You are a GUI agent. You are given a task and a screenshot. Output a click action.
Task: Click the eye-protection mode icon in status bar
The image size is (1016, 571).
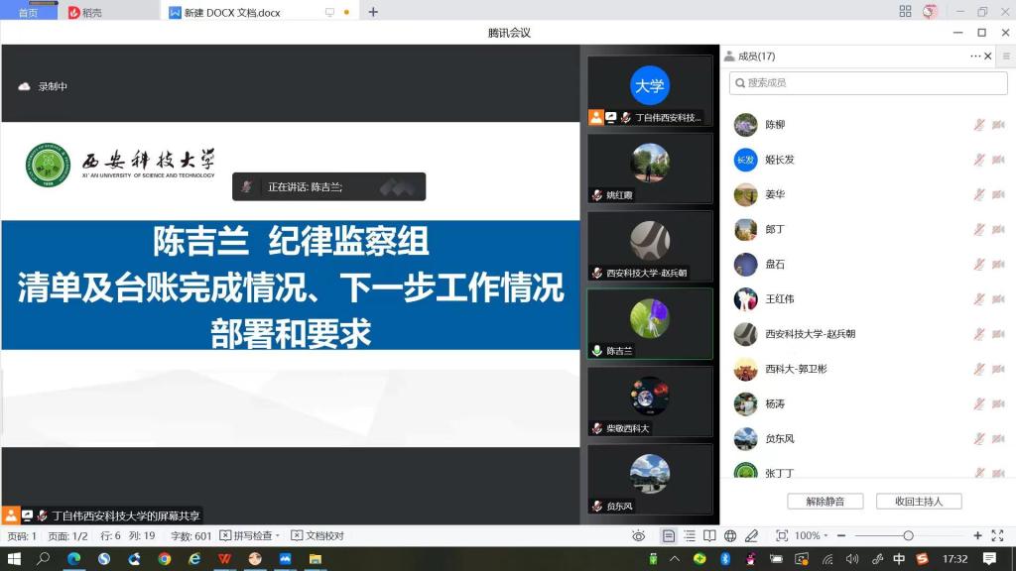[x=639, y=536]
